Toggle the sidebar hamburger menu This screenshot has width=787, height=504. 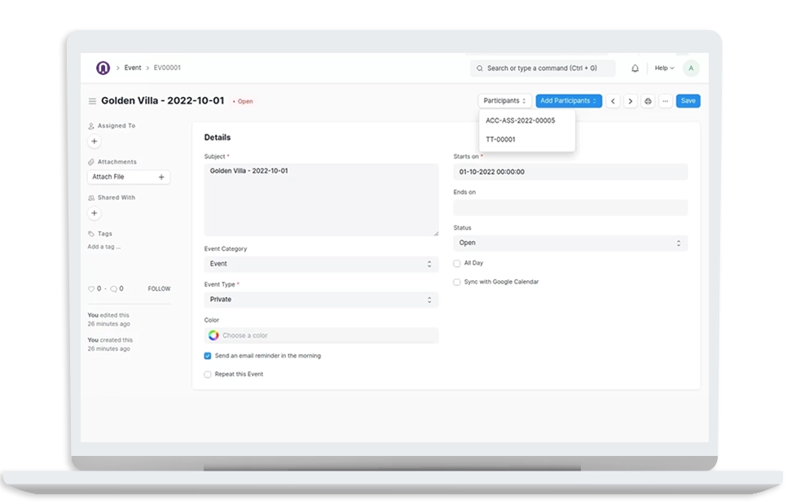(92, 102)
